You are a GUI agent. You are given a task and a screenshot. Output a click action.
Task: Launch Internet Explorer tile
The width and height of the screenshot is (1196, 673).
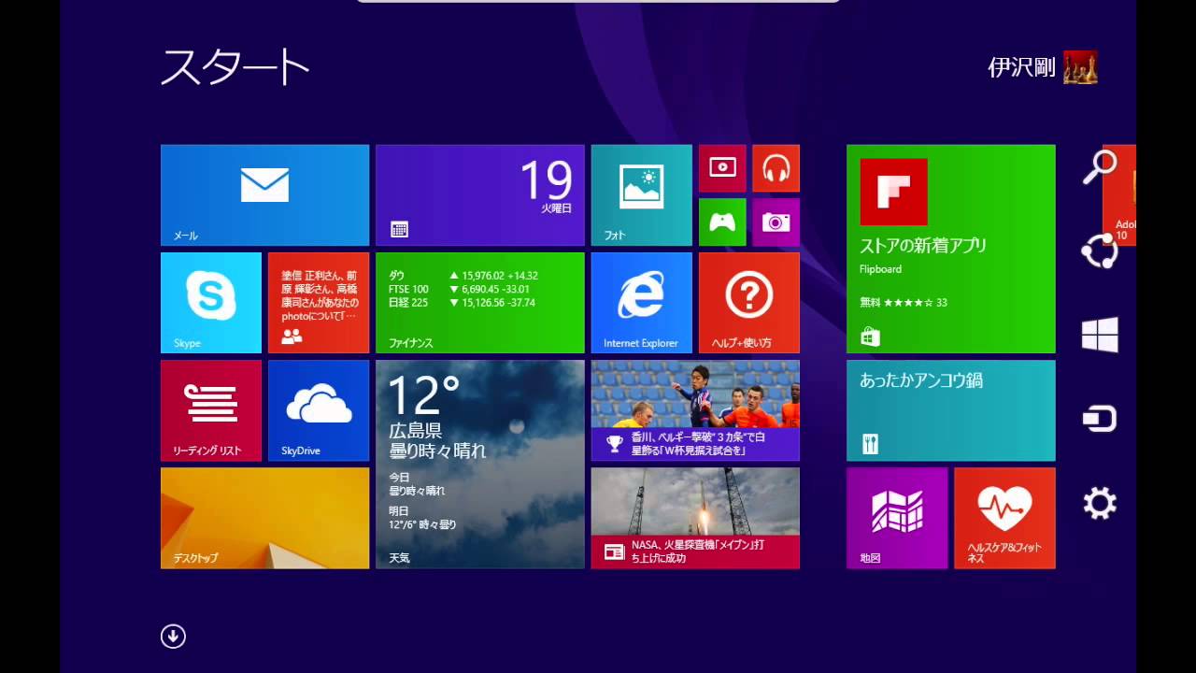(x=641, y=302)
